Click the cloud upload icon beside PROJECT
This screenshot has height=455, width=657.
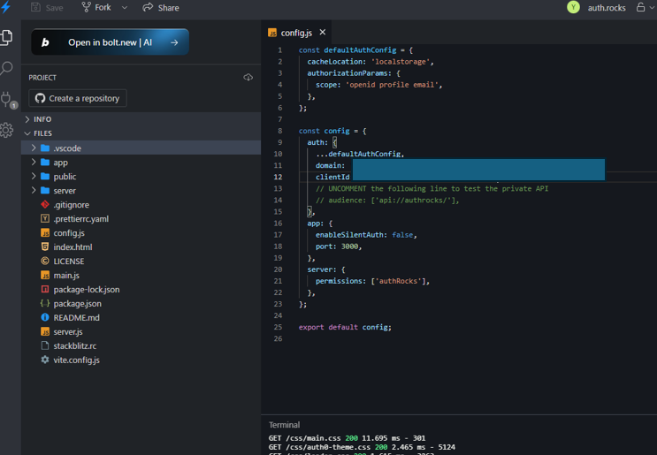pos(248,78)
